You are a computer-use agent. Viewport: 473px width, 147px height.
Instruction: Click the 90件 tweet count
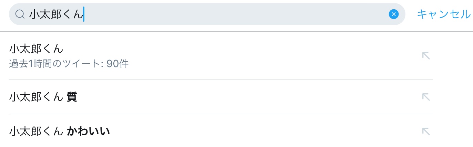coord(117,64)
